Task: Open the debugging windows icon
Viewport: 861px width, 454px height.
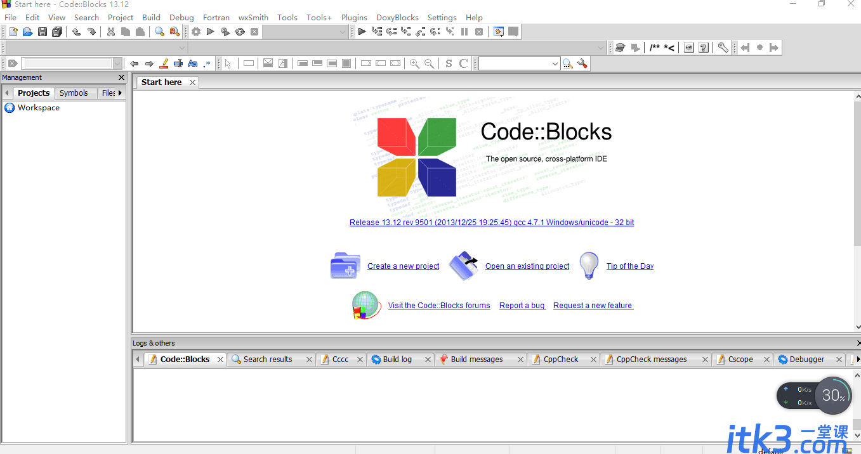Action: (499, 32)
